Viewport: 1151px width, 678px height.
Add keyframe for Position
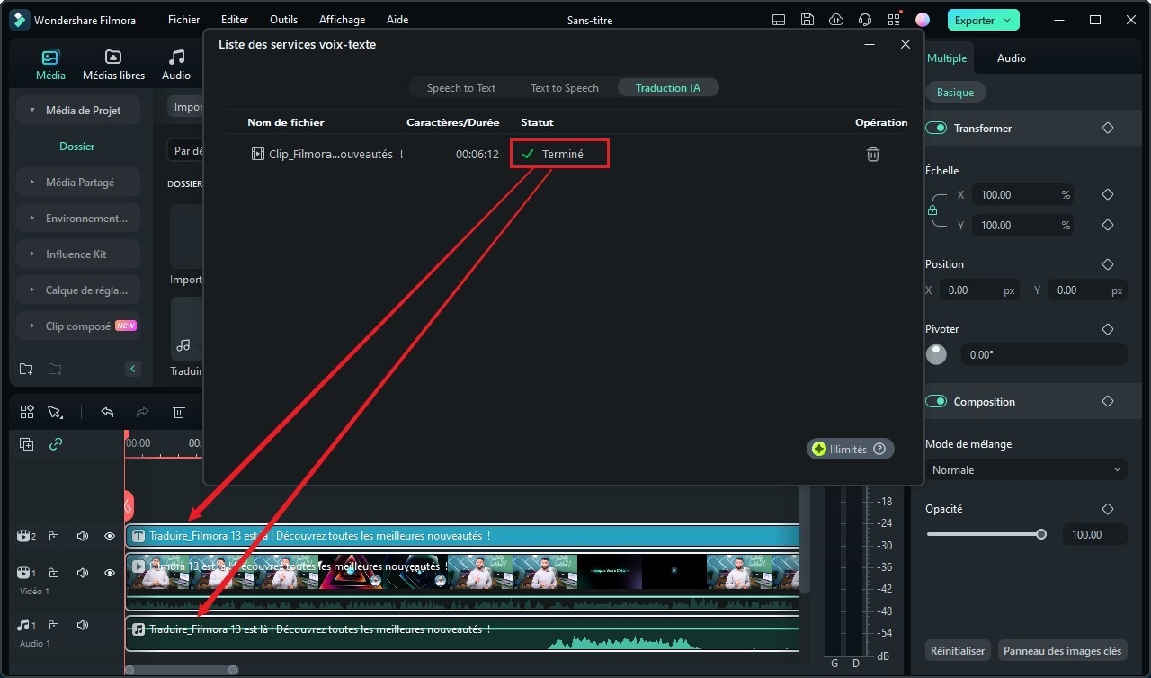click(1108, 264)
